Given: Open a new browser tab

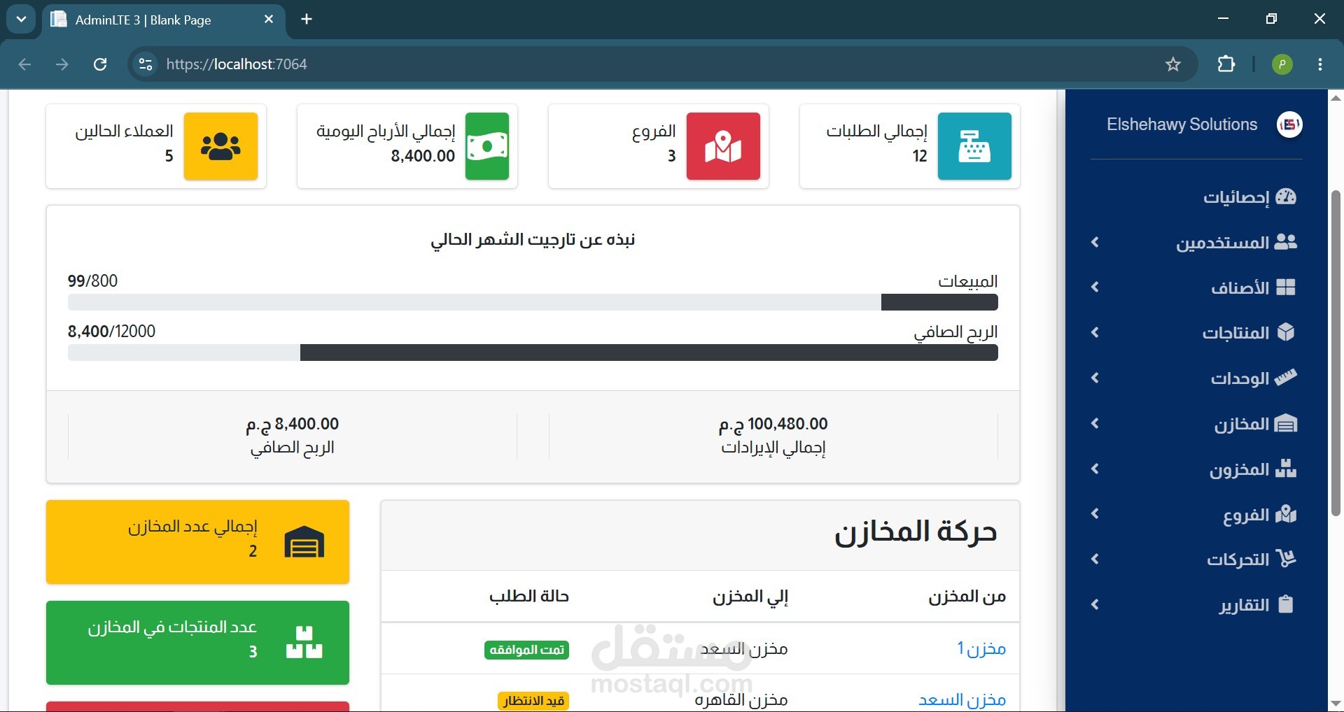Looking at the screenshot, I should pyautogui.click(x=307, y=20).
